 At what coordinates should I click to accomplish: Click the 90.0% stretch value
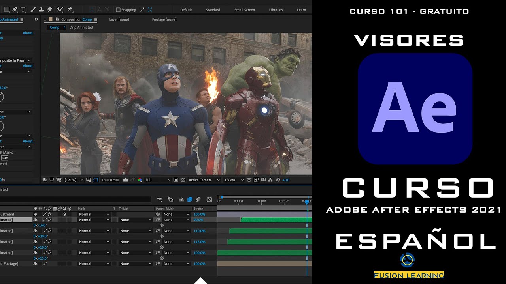pos(198,220)
